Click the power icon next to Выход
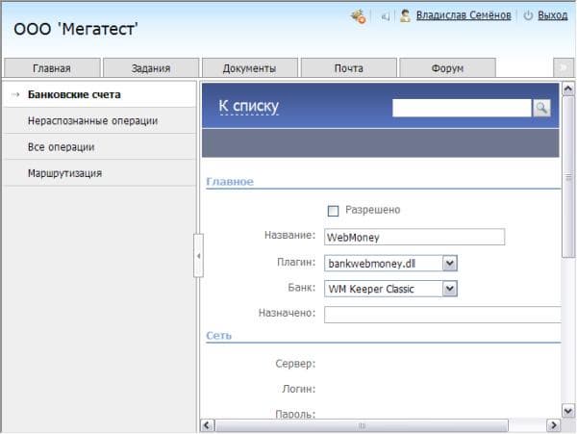Image resolution: width=577 pixels, height=434 pixels. [528, 15]
